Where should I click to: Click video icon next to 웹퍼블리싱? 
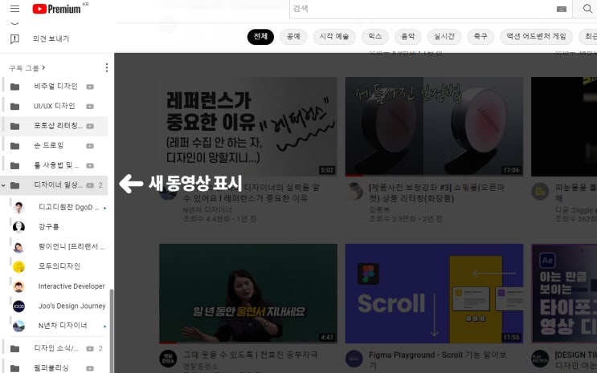click(90, 368)
